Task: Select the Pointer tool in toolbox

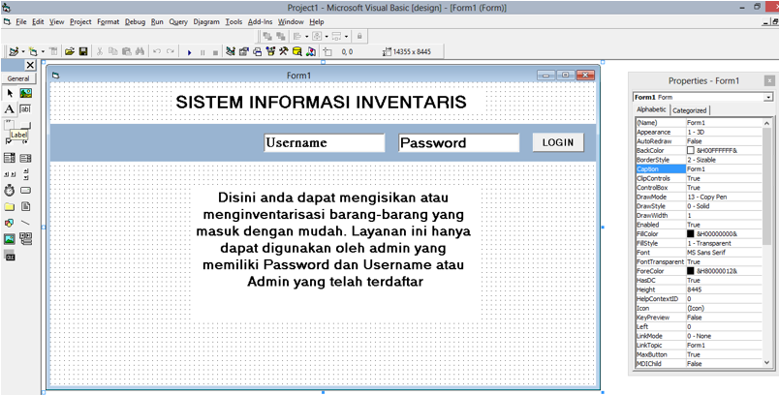Action: click(10, 93)
